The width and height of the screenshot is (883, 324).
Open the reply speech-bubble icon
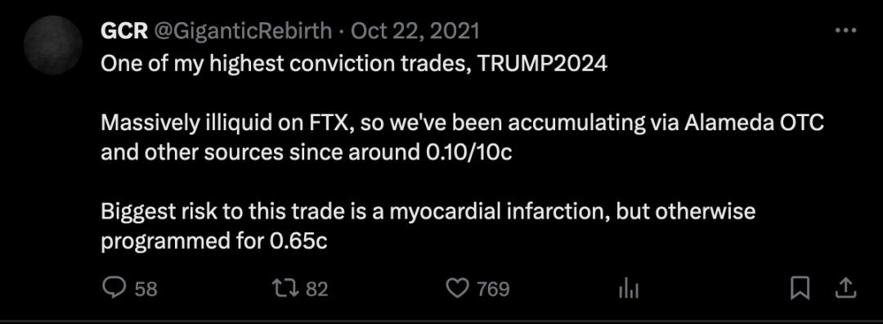coord(114,289)
